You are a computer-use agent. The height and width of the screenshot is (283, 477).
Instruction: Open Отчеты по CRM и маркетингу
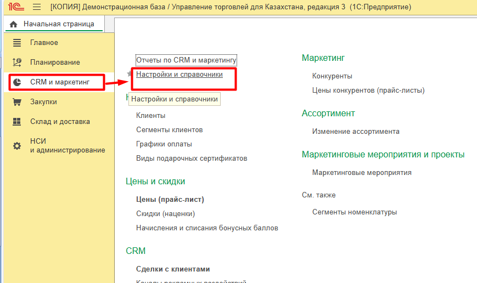pos(186,59)
